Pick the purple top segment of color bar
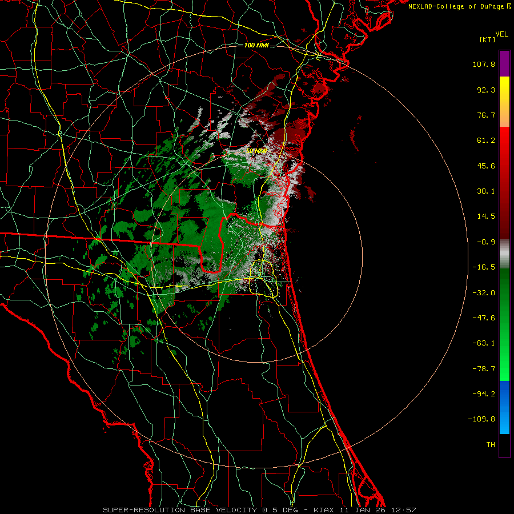 (504, 63)
